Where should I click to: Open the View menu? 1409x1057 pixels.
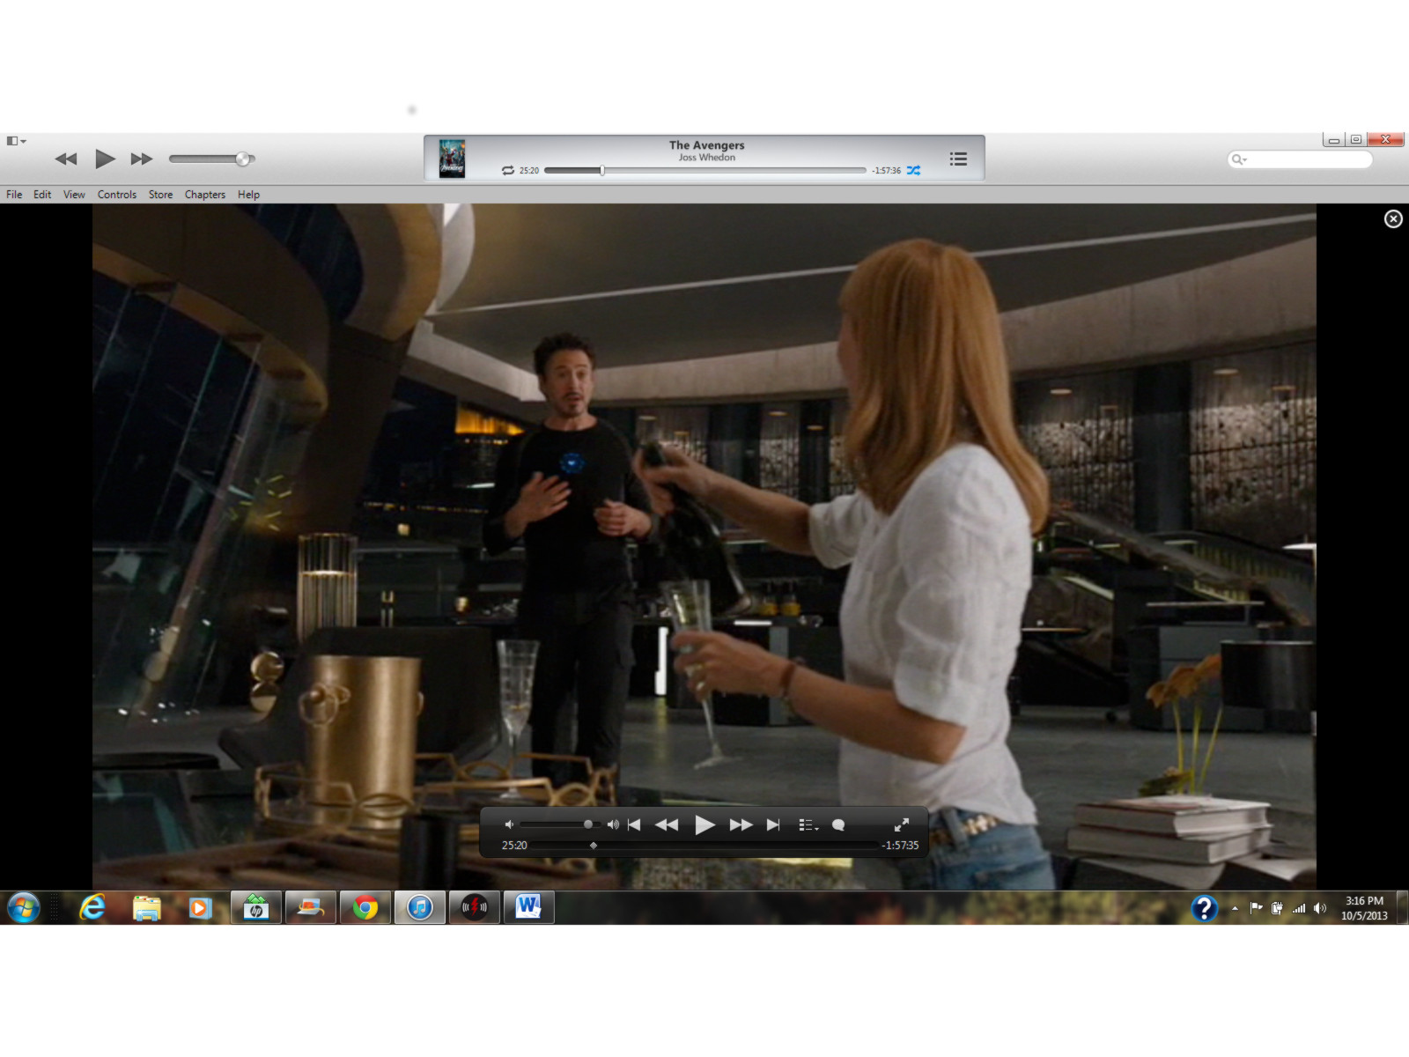74,195
